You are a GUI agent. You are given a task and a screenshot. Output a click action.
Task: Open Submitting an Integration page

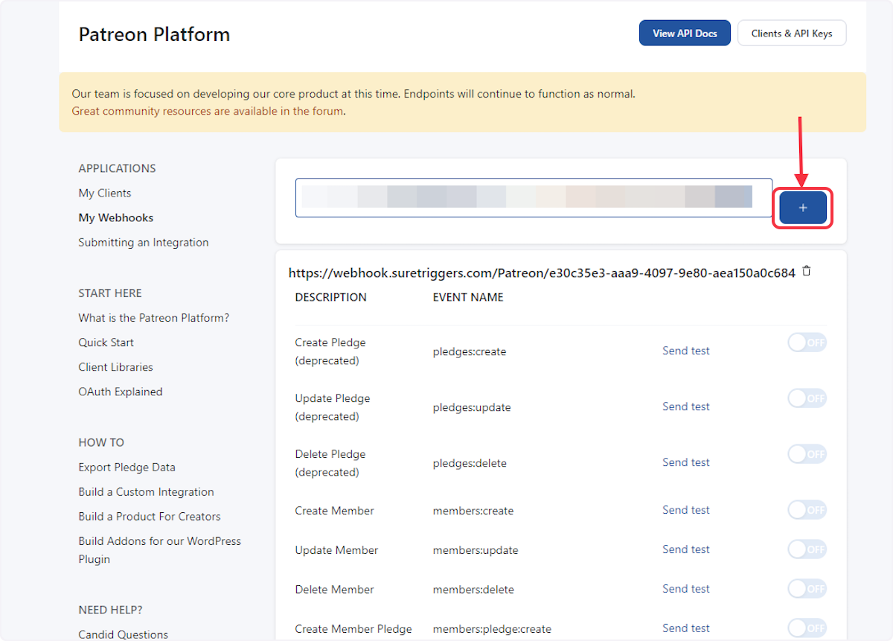point(144,242)
